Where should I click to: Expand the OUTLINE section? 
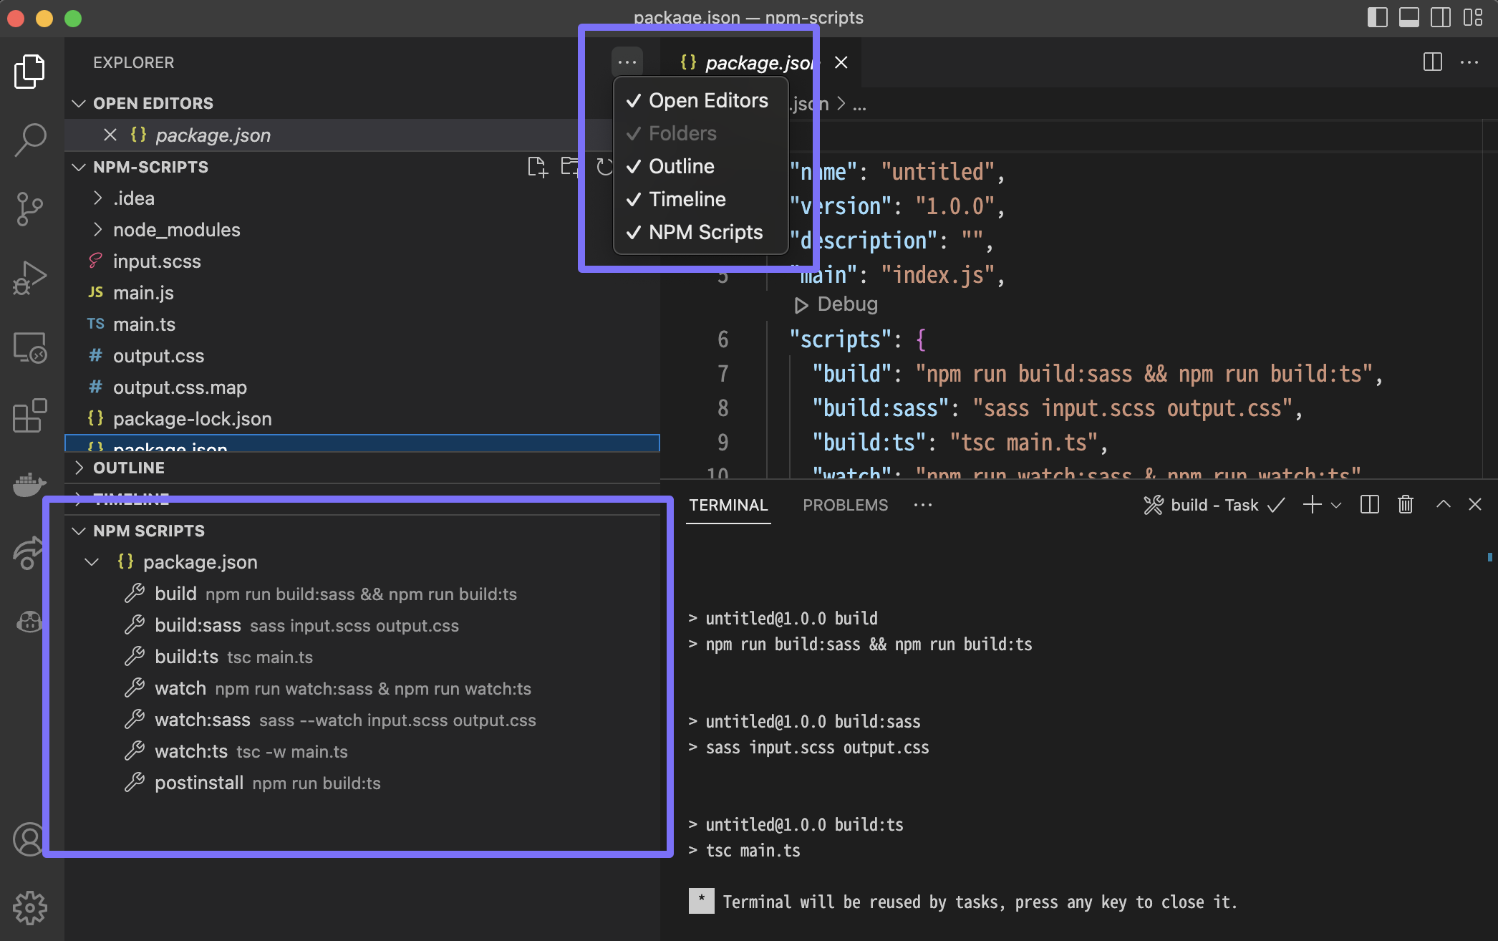click(x=129, y=468)
